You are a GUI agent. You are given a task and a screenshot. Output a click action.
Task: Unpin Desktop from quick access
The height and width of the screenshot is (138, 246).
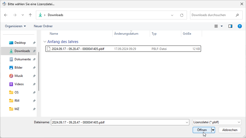point(34,43)
